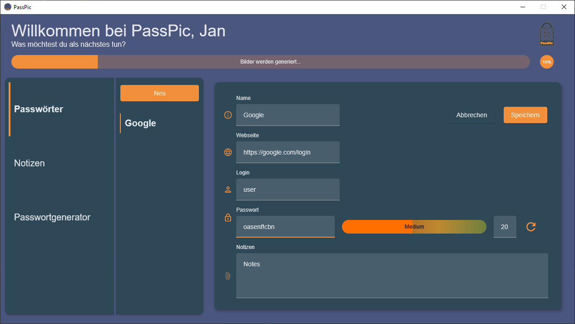Viewport: 575px width, 324px height.
Task: Open the Passwörter section
Action: (60, 109)
